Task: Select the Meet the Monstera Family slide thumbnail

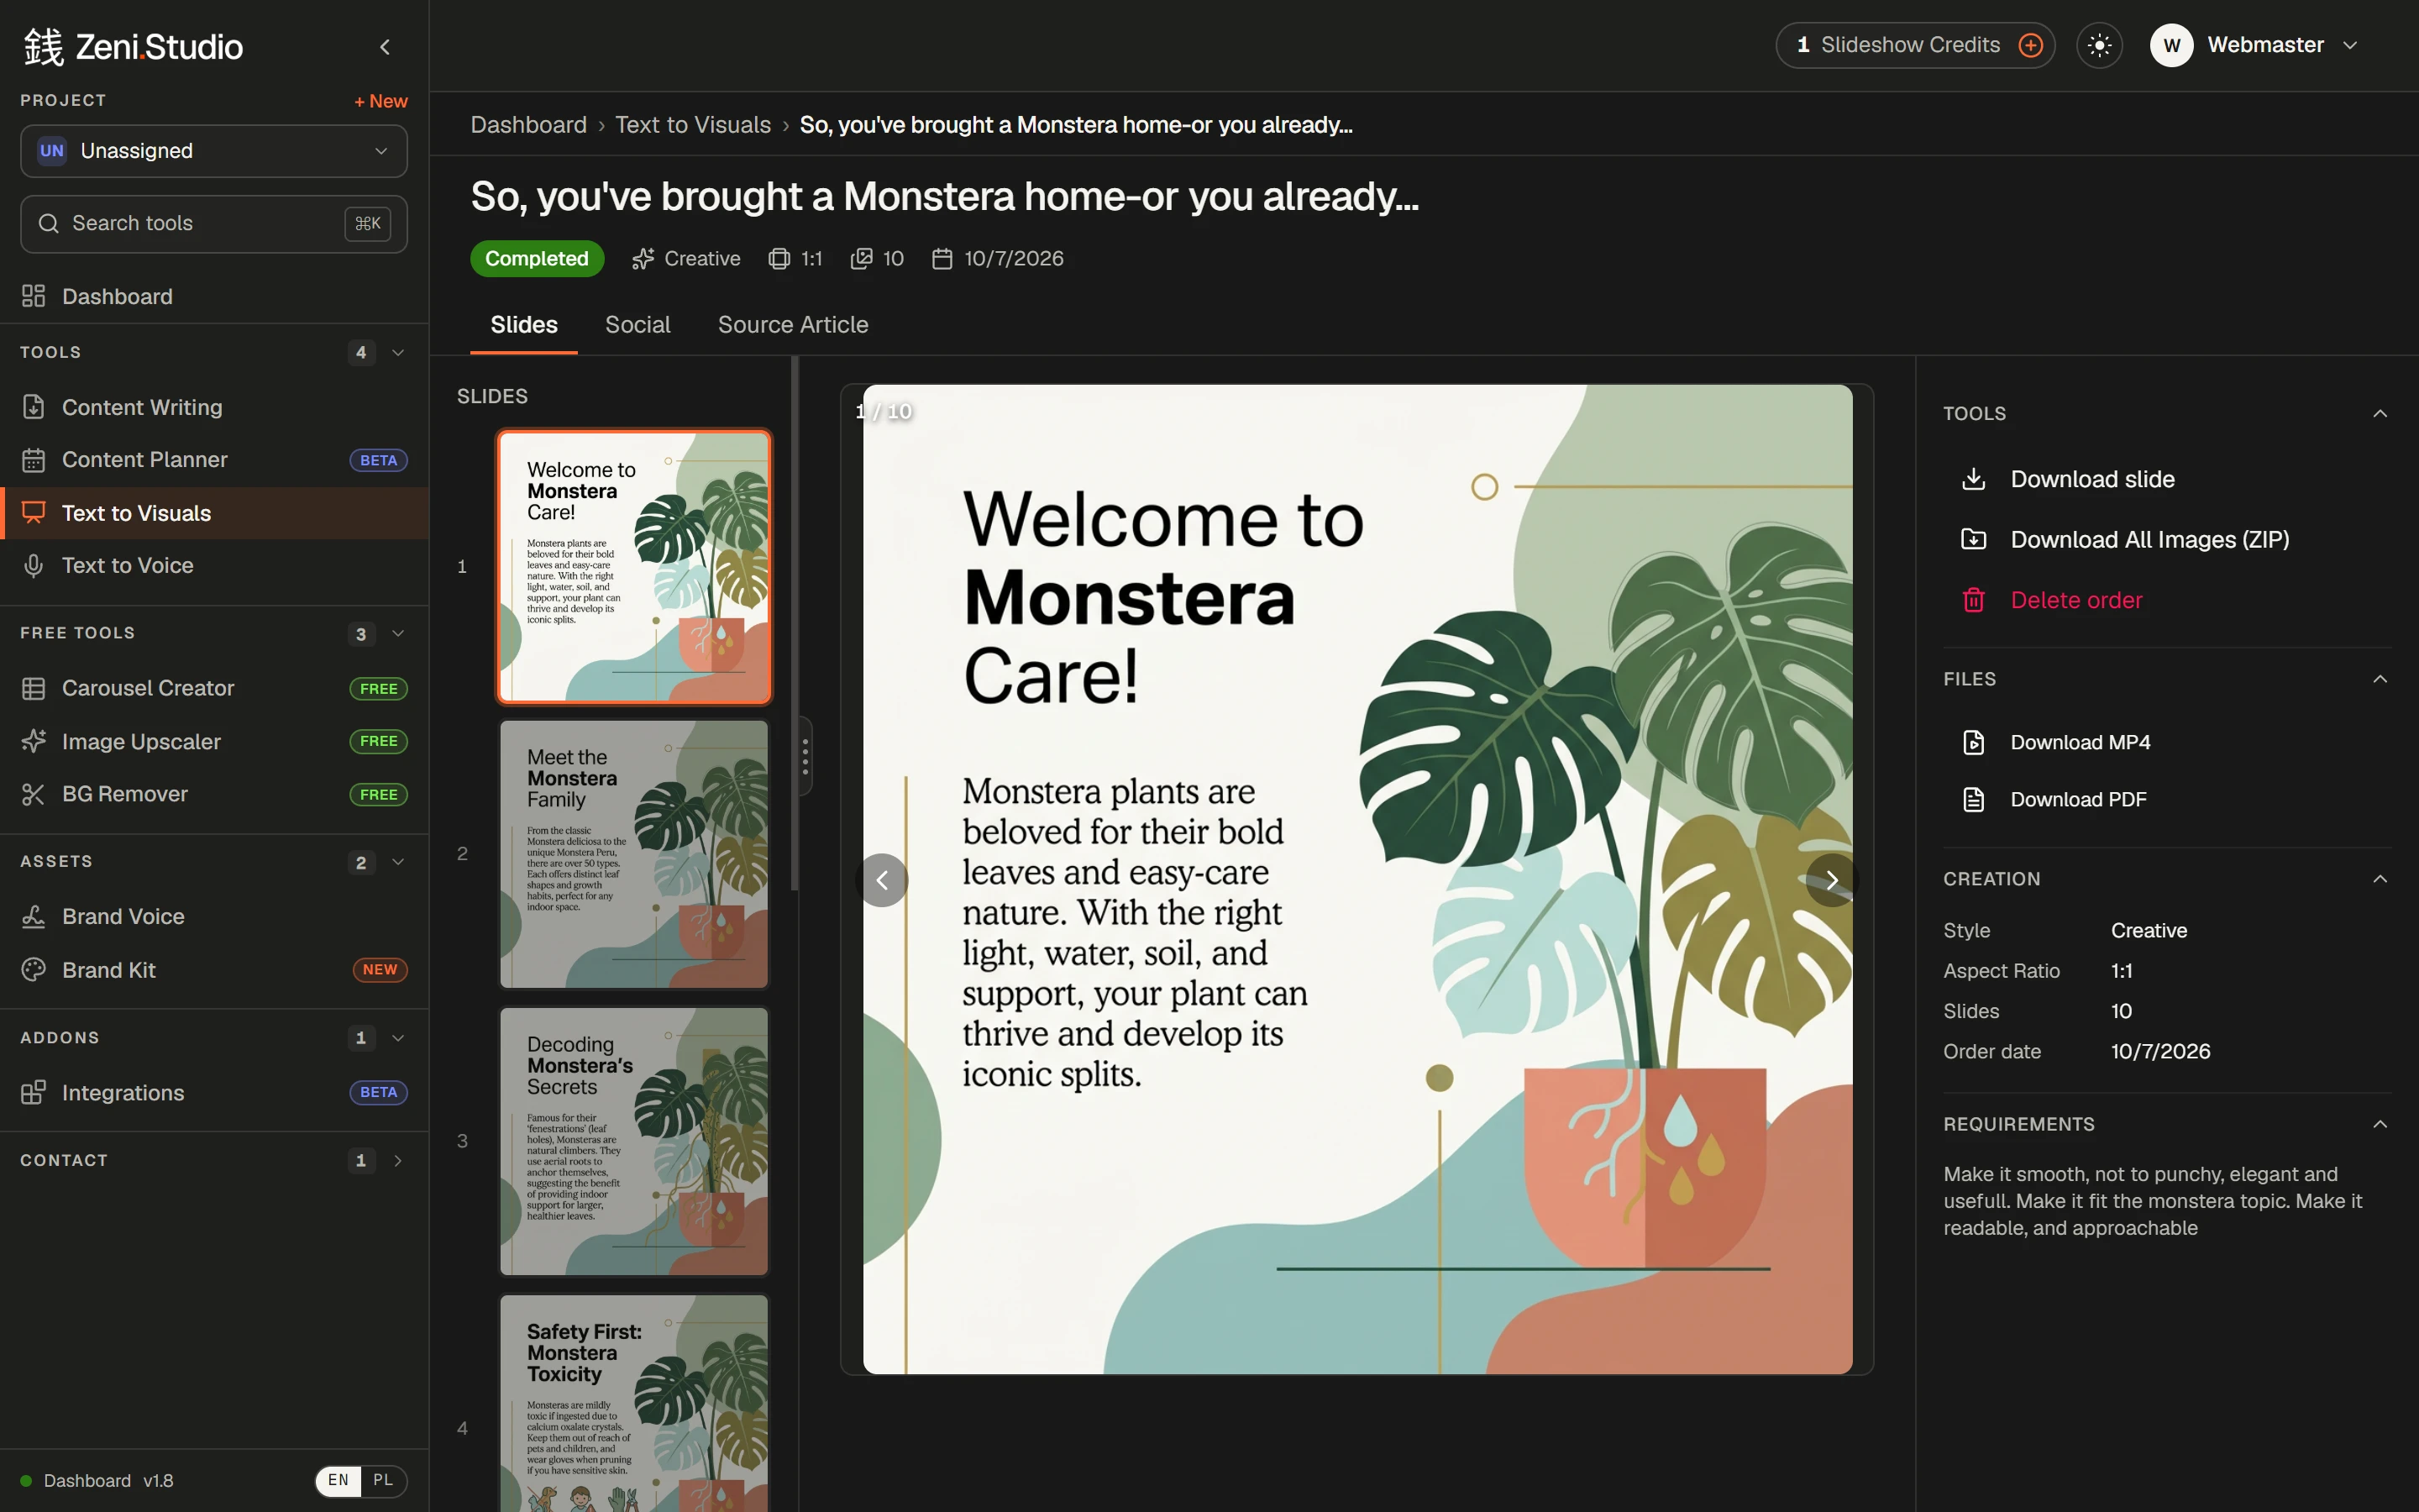Action: tap(635, 854)
